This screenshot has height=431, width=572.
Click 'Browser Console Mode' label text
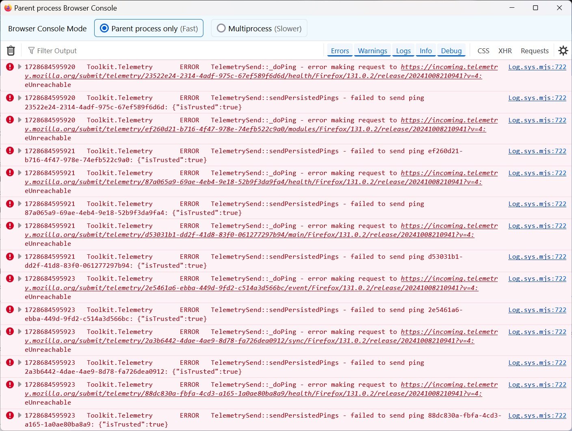tap(47, 28)
